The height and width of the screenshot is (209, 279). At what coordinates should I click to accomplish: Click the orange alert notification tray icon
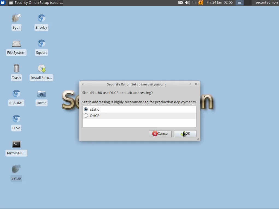[x=201, y=2]
